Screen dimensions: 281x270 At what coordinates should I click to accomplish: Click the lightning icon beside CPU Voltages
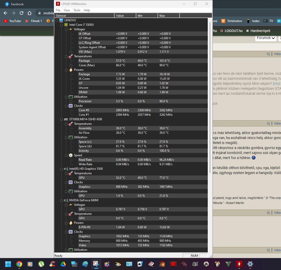point(71,29)
